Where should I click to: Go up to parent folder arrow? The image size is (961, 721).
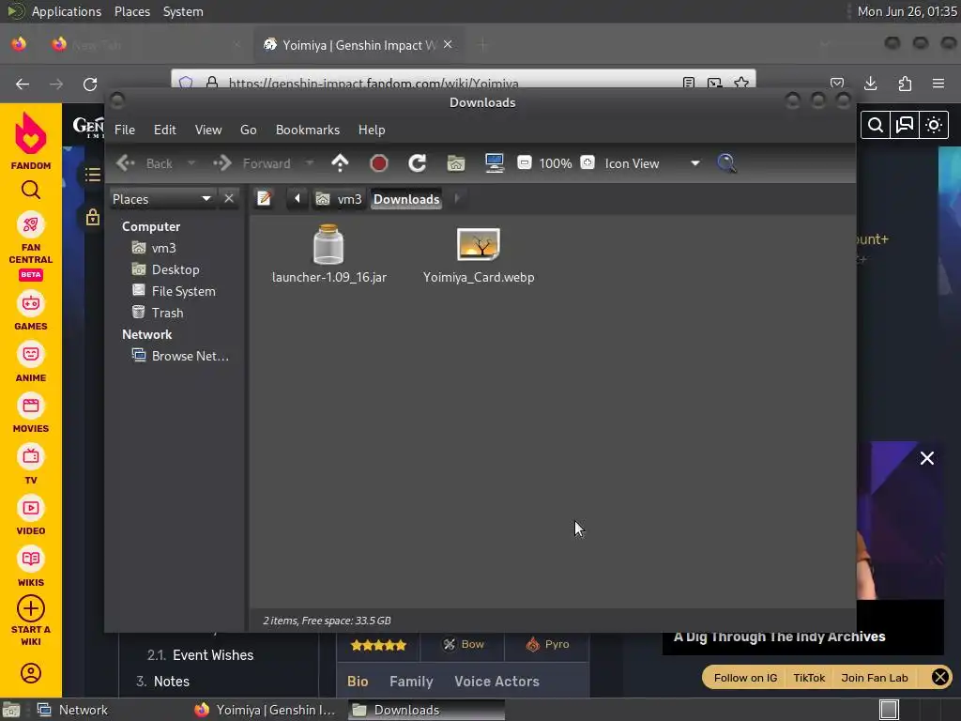coord(340,163)
